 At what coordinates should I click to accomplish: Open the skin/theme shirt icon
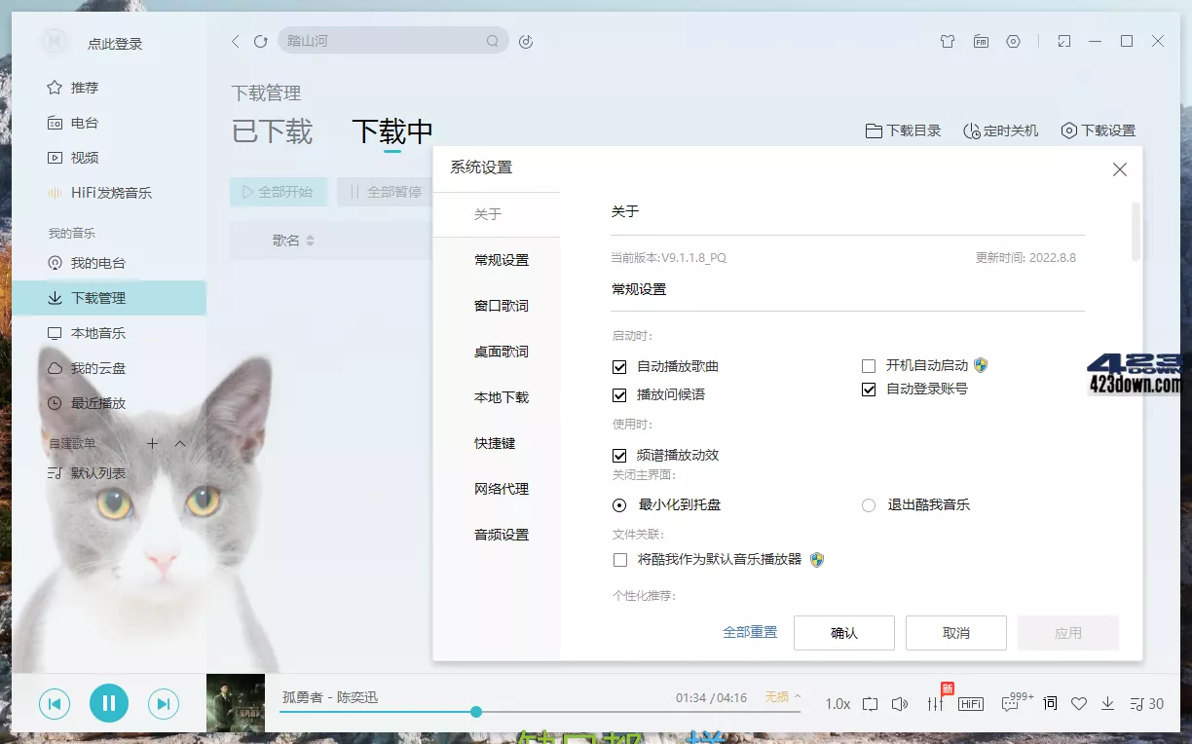(x=947, y=41)
